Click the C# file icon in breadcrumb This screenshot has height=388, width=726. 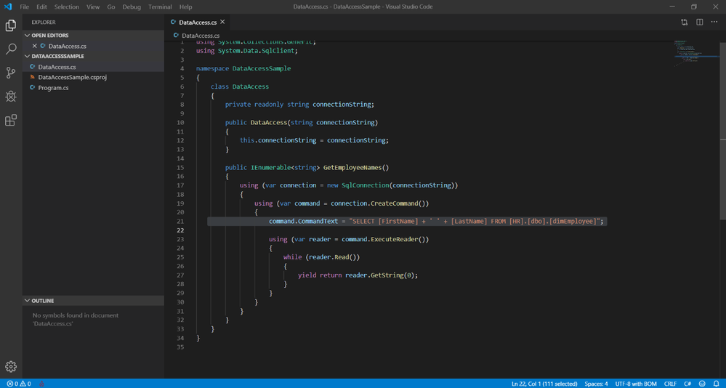point(176,35)
